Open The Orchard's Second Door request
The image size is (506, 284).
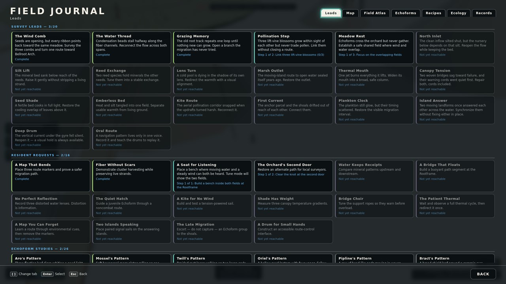pos(294,176)
